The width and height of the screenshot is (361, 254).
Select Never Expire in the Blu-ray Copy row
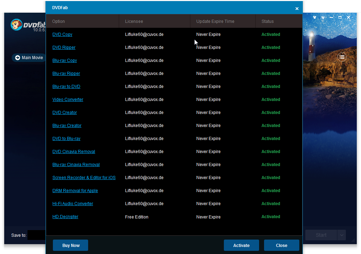(208, 61)
